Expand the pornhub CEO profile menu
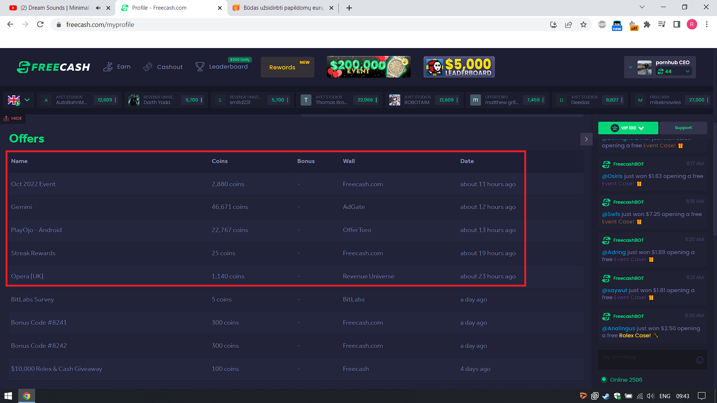 630,67
